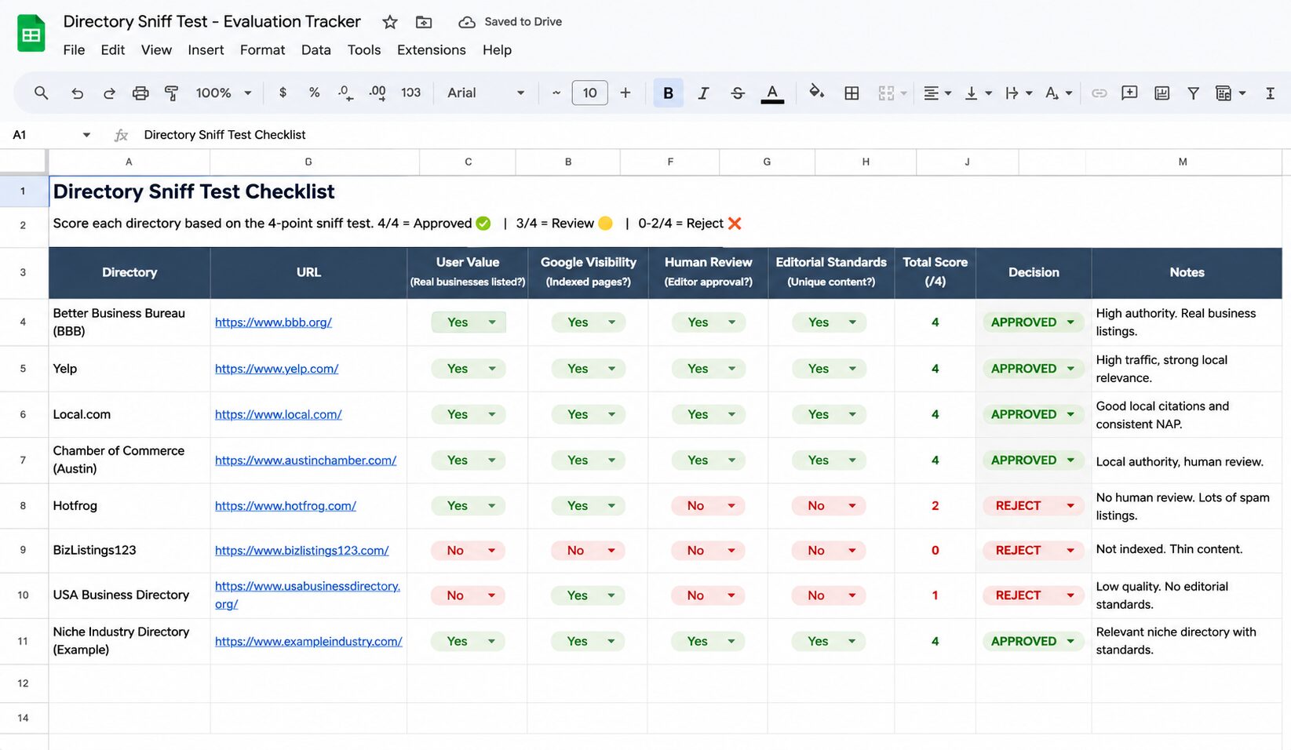Redo the last undone action
This screenshot has width=1291, height=750.
click(x=109, y=93)
